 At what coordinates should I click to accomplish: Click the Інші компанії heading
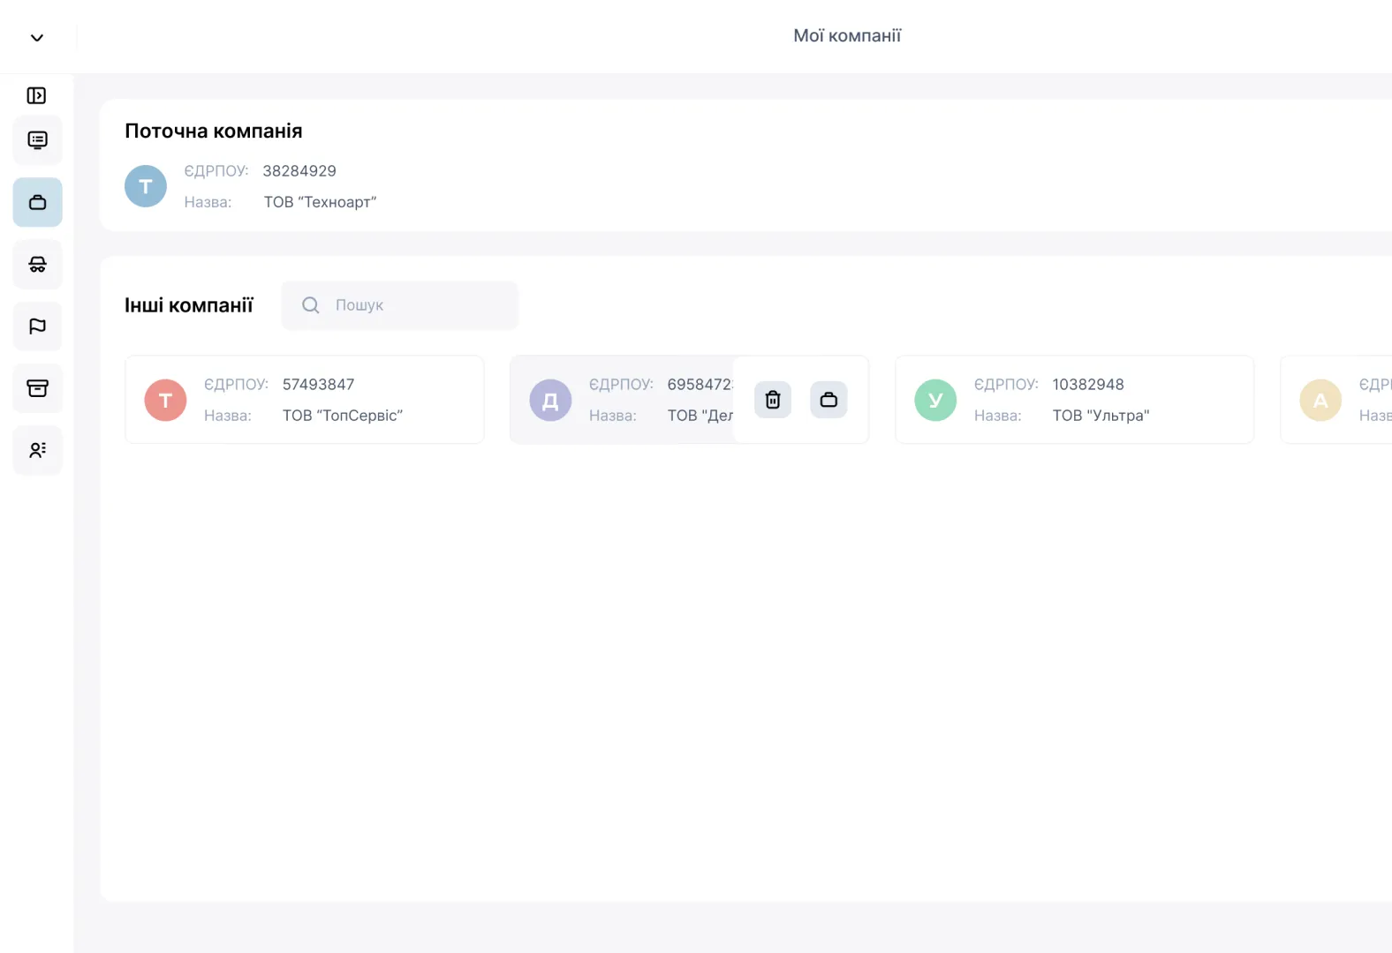click(189, 305)
